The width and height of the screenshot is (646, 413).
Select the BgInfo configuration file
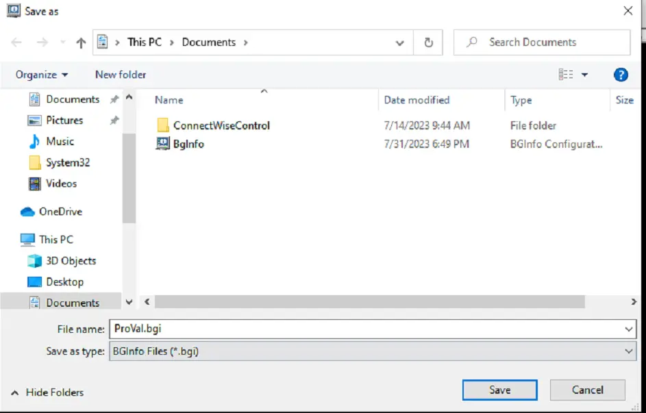[188, 144]
